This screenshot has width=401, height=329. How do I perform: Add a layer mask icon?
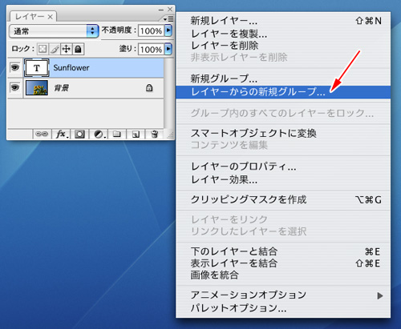click(79, 134)
